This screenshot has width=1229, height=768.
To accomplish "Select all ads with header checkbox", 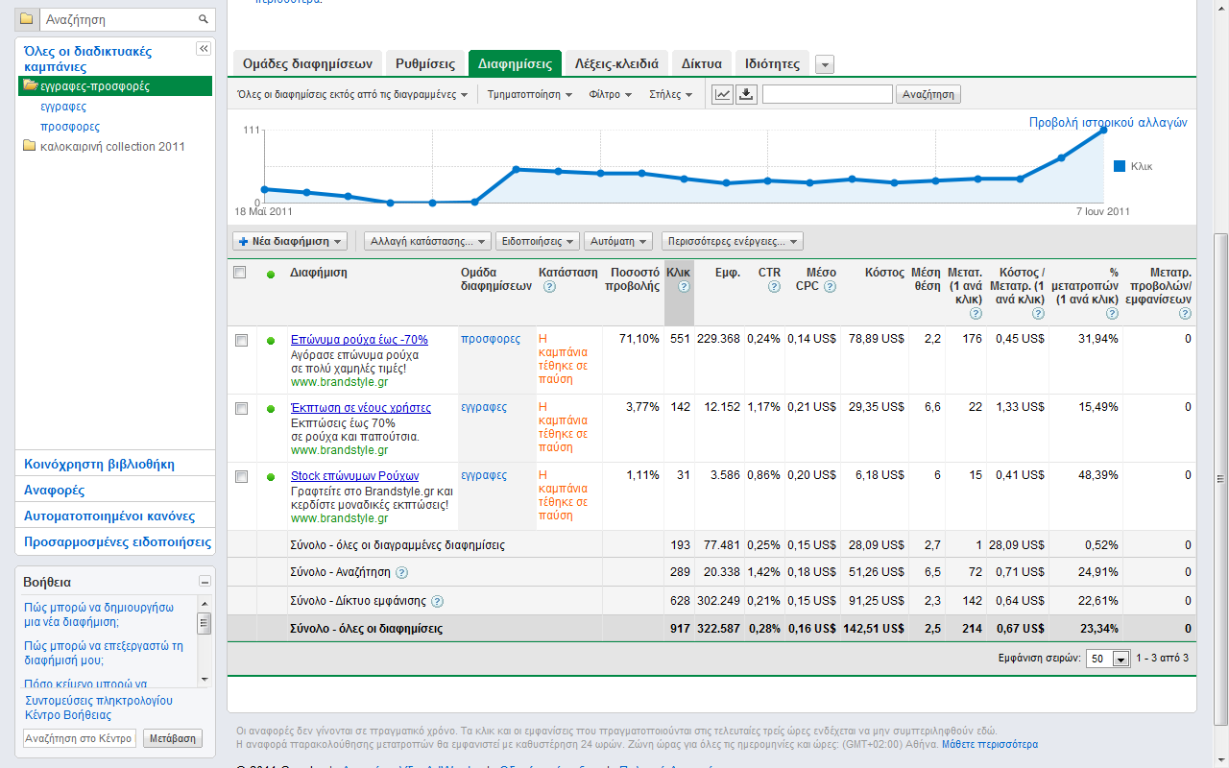I will [240, 273].
